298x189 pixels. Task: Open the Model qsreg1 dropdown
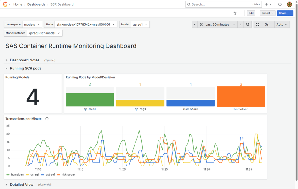(x=140, y=24)
